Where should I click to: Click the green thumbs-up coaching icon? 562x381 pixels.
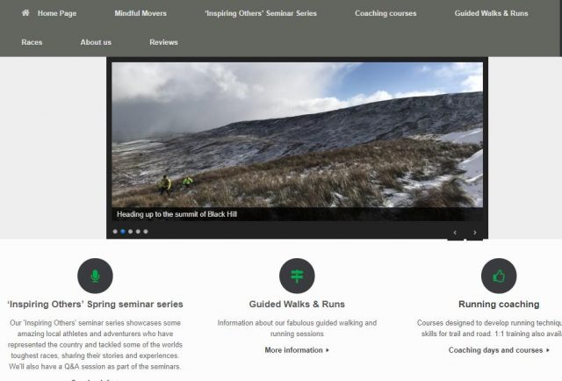coord(499,276)
